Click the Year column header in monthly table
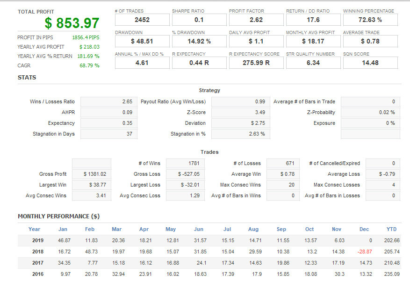 tap(34, 229)
